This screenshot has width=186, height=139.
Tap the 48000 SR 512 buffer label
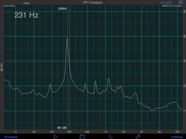(x=172, y=6)
